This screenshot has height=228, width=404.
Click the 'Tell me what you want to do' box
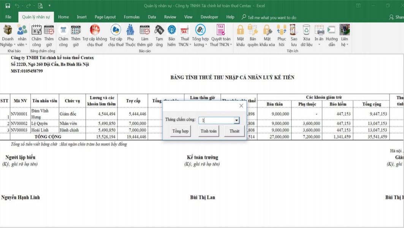pyautogui.click(x=271, y=17)
